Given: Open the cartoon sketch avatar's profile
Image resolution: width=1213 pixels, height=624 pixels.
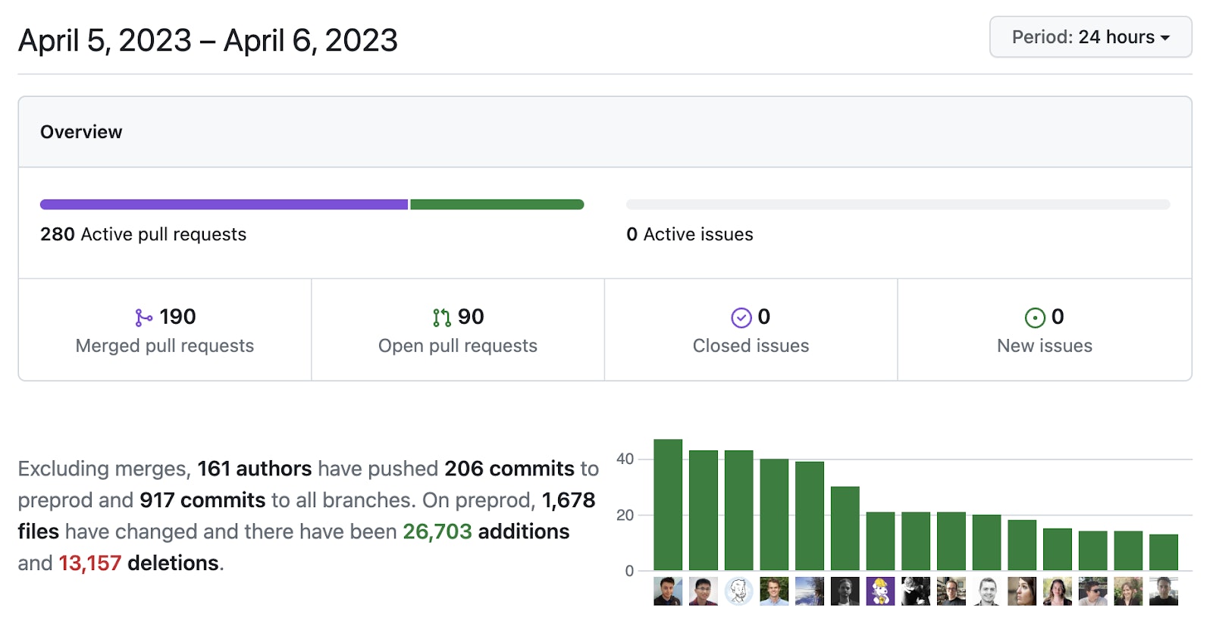Looking at the screenshot, I should coord(738,591).
